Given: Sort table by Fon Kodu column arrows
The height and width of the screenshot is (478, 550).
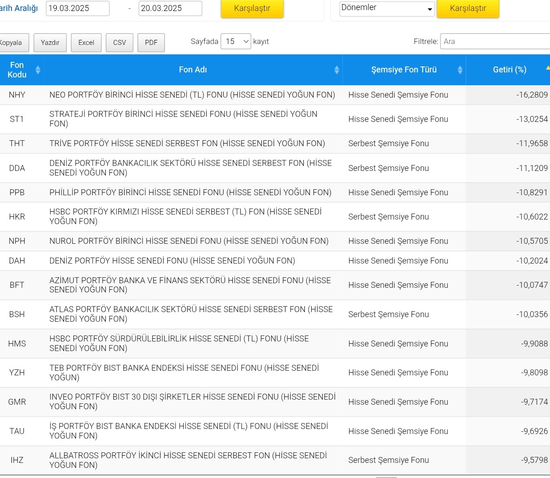Looking at the screenshot, I should [x=38, y=70].
